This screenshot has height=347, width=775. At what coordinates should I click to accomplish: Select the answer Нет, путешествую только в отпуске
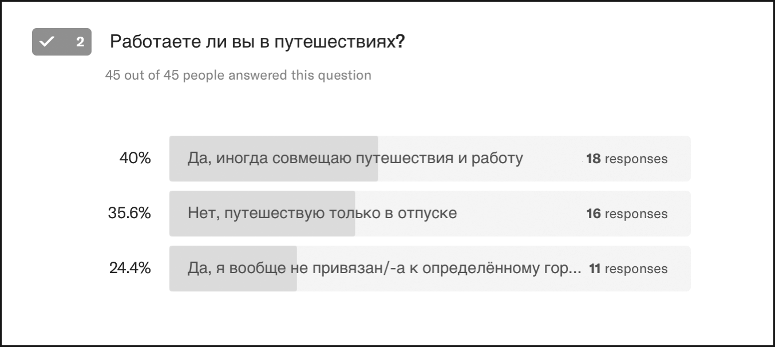tap(322, 214)
